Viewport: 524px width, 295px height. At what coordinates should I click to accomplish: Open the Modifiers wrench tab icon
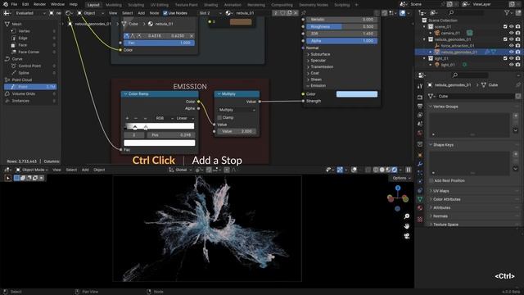point(420,164)
